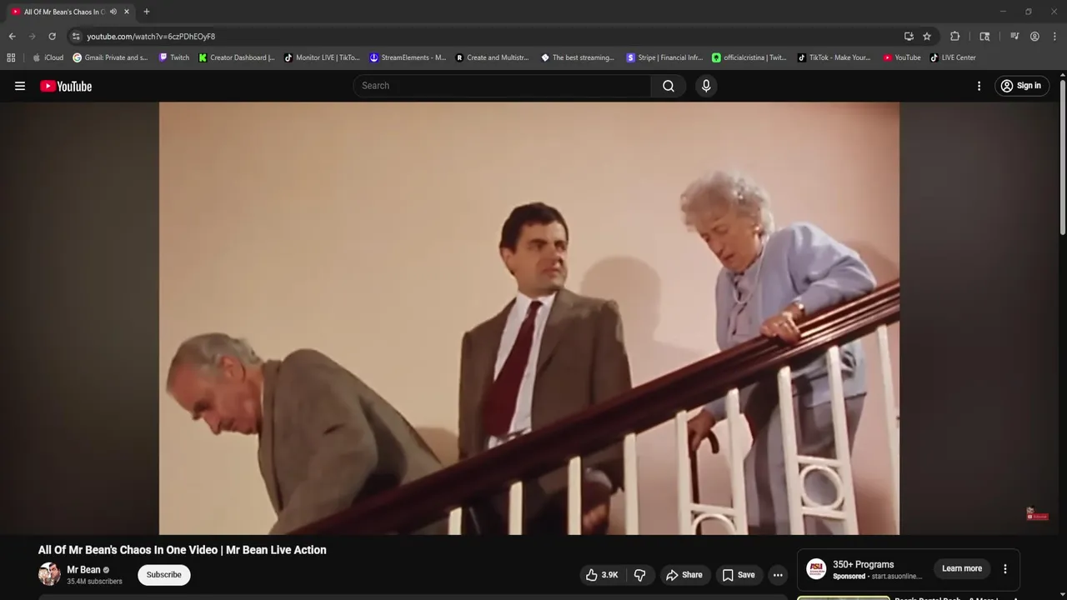Screen dimensions: 1067x600
Task: Click the '35.4M subscribers' text
Action: click(94, 582)
